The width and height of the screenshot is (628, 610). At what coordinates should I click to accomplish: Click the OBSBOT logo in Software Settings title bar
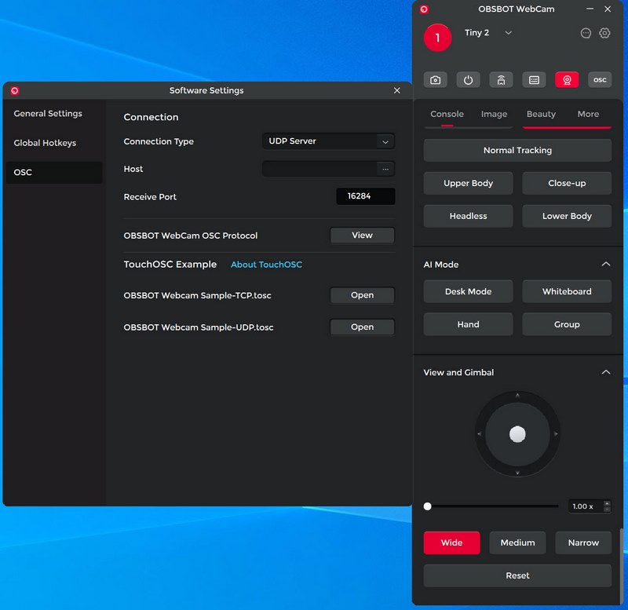pos(15,90)
